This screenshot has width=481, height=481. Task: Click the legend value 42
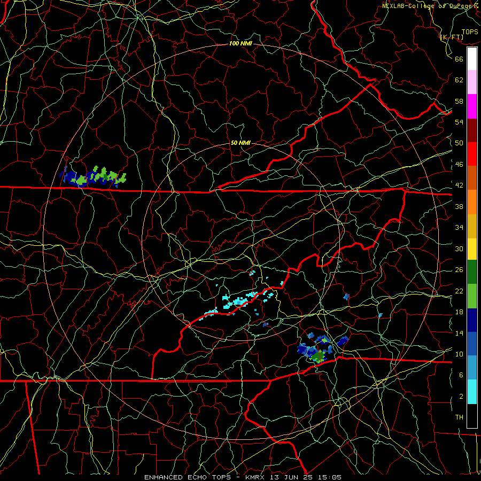[x=459, y=185]
